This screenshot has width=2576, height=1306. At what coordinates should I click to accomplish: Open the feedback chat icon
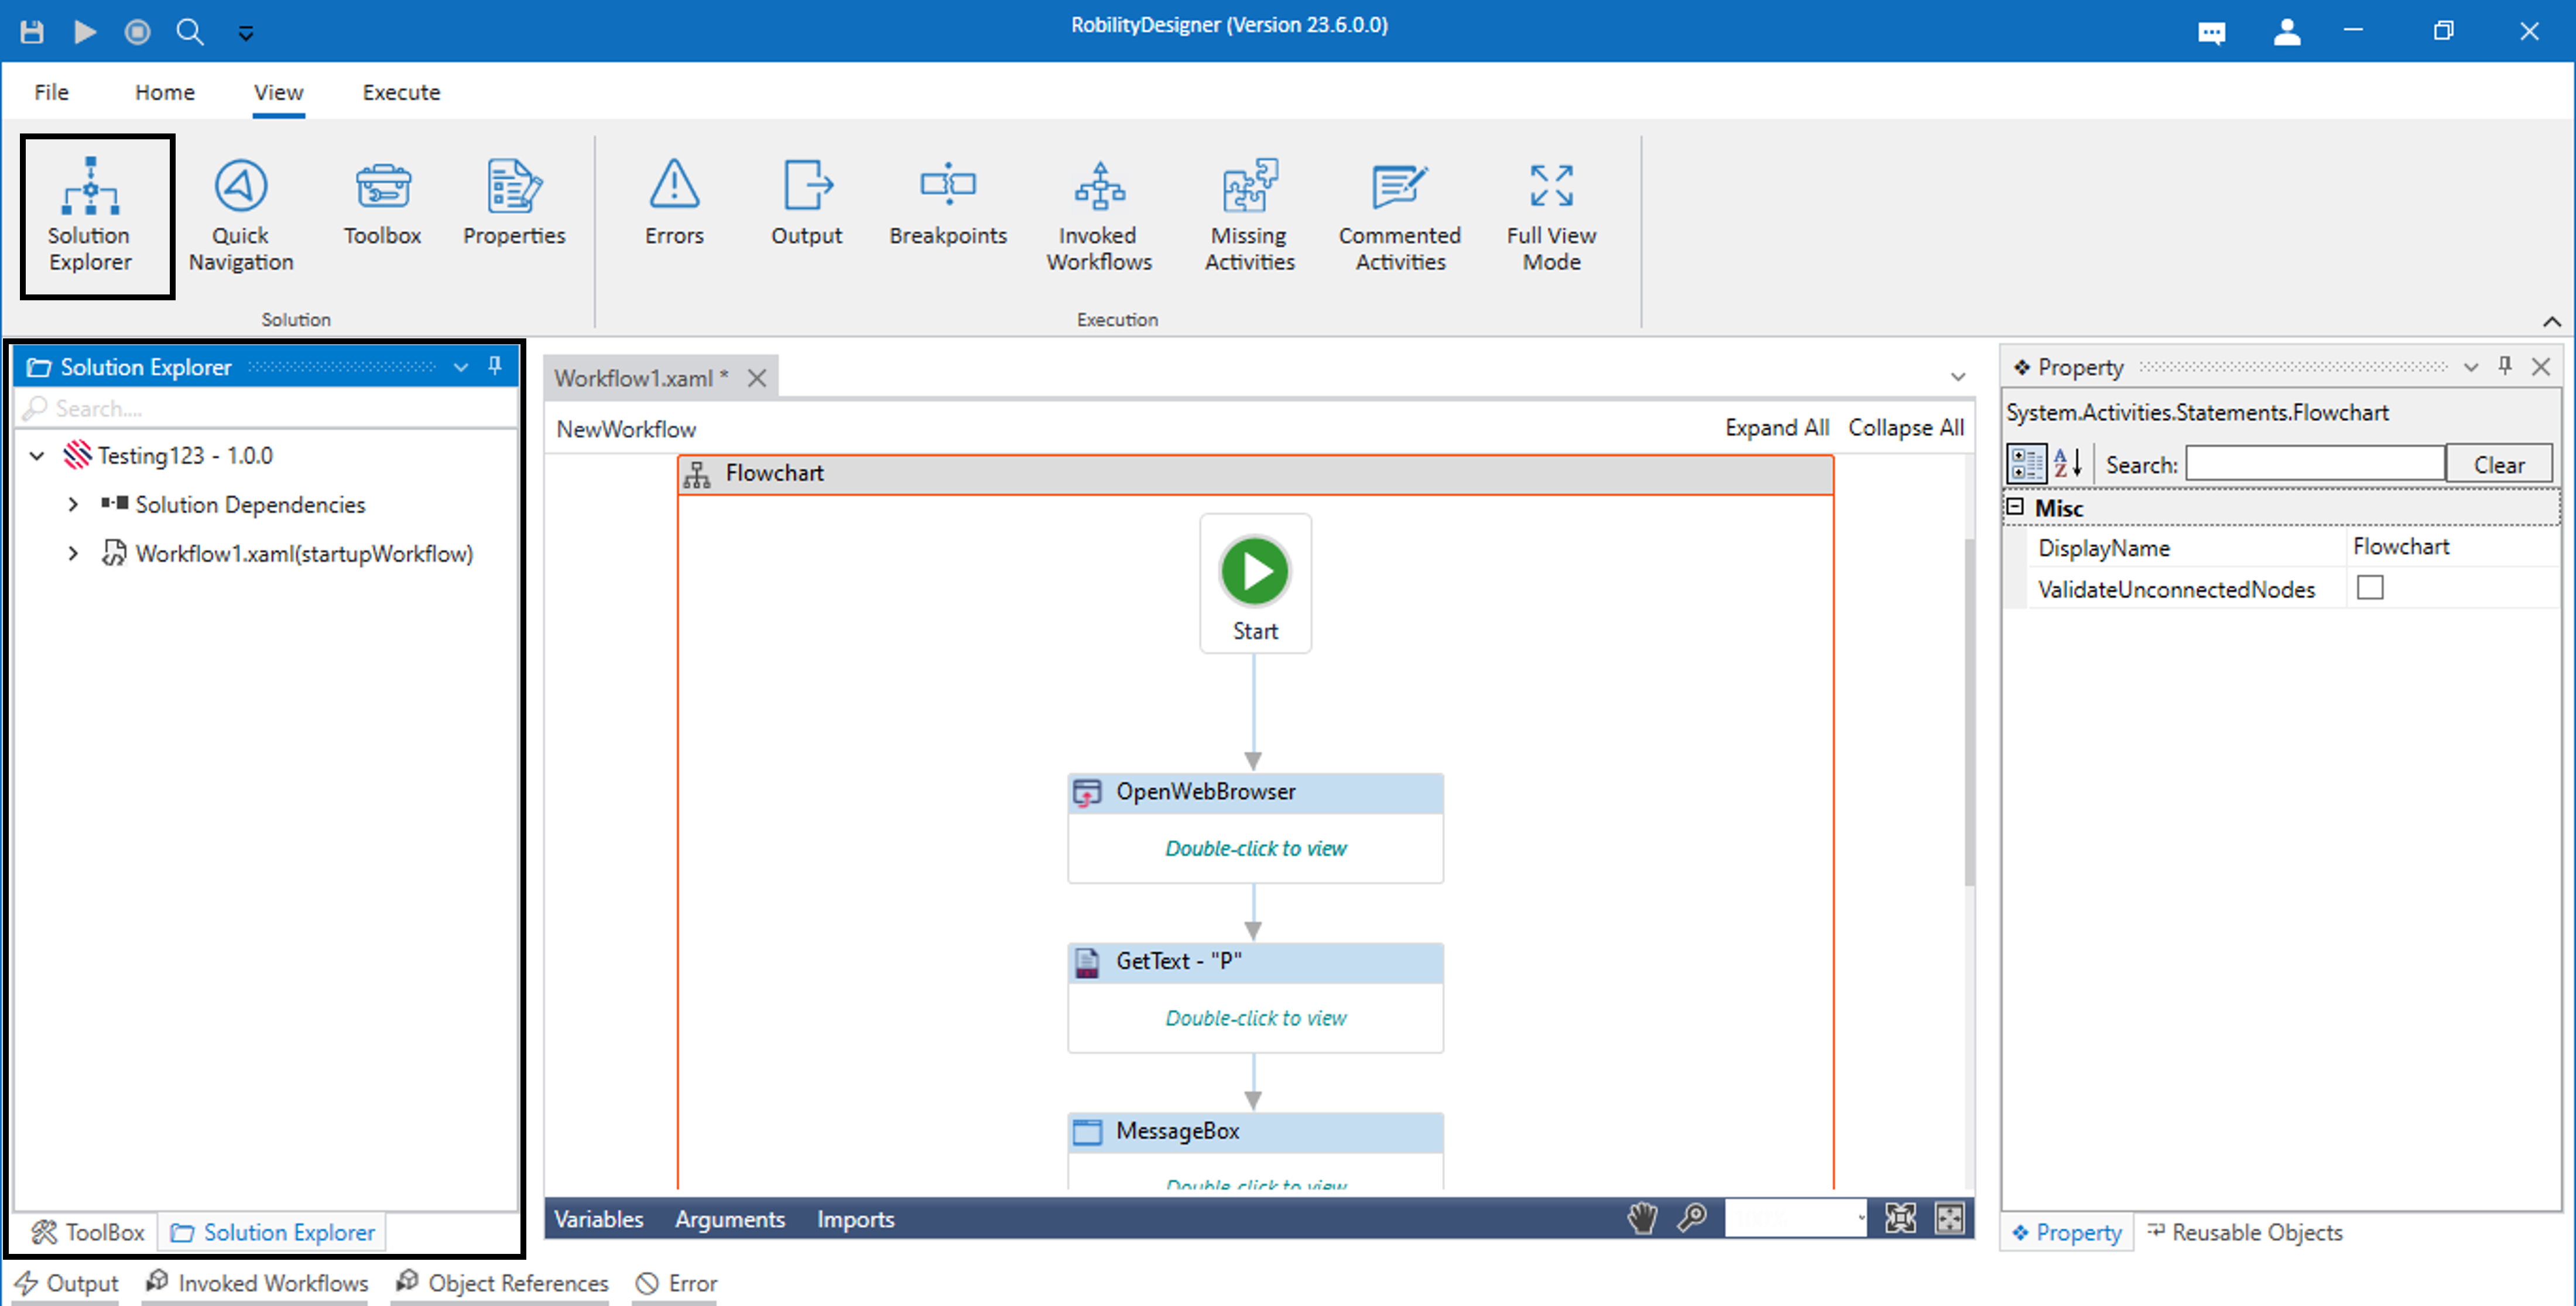pyautogui.click(x=2212, y=33)
